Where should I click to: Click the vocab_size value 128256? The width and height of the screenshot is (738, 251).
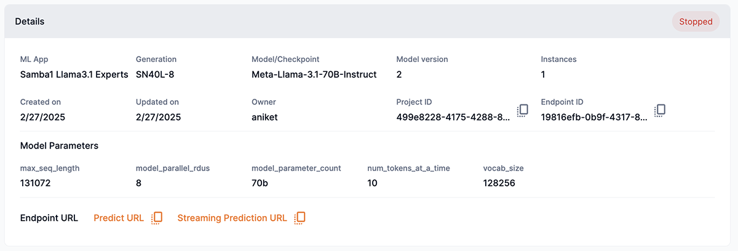pos(499,183)
